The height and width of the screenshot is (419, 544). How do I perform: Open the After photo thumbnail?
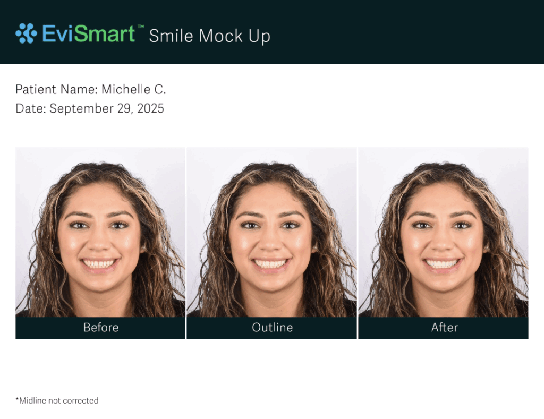443,232
